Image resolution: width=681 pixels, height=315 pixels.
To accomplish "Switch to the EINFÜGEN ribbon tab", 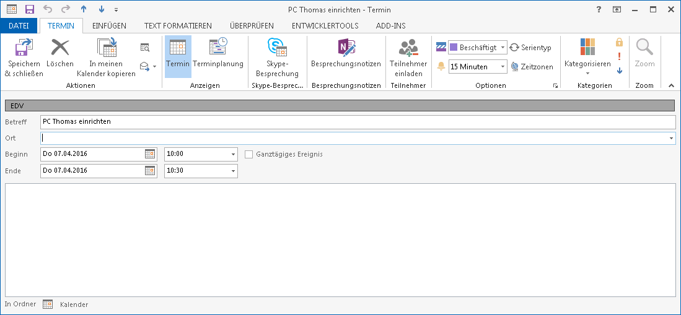I will click(x=109, y=25).
